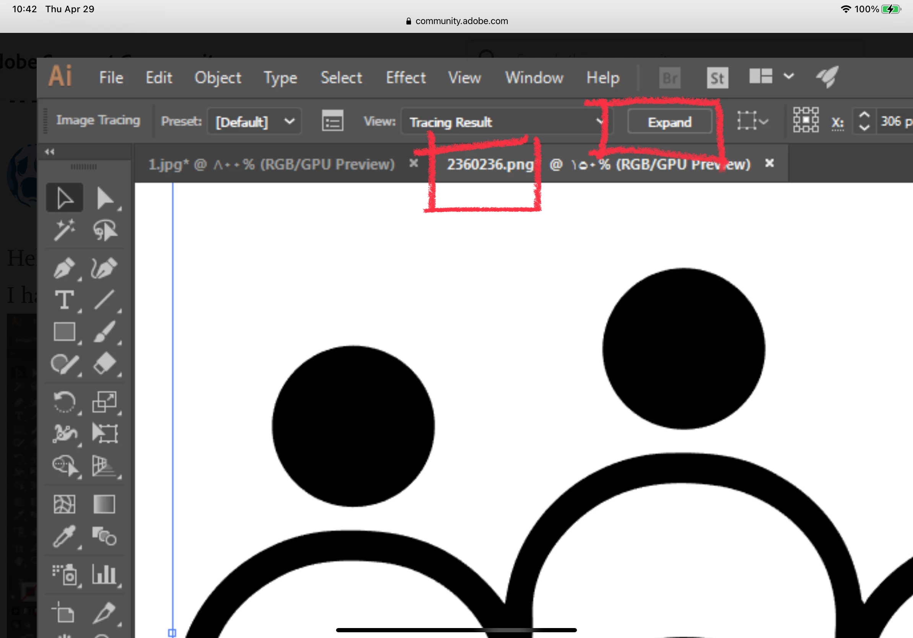Viewport: 913px width, 638px height.
Task: Open the workspace switcher chevron
Action: 789,76
